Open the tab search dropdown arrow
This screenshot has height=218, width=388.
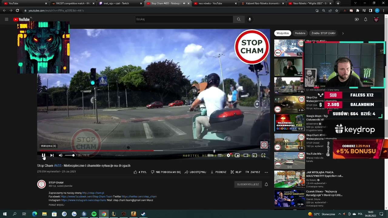pyautogui.click(x=356, y=3)
